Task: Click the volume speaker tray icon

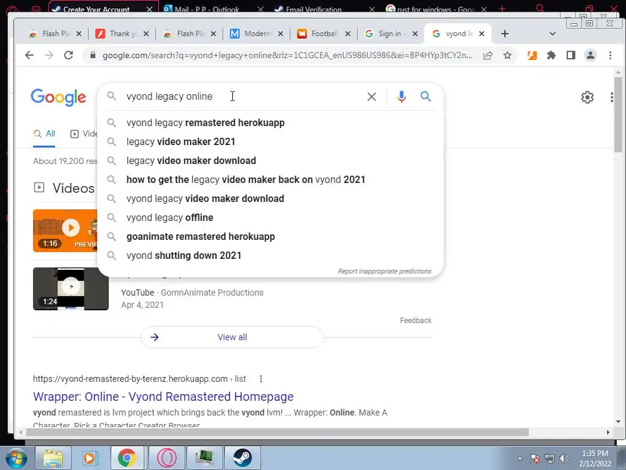Action: tap(564, 458)
